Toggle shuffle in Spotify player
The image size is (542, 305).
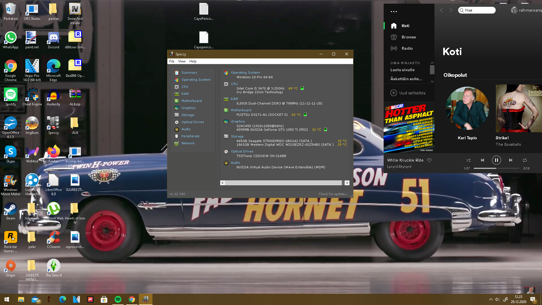pyautogui.click(x=468, y=160)
